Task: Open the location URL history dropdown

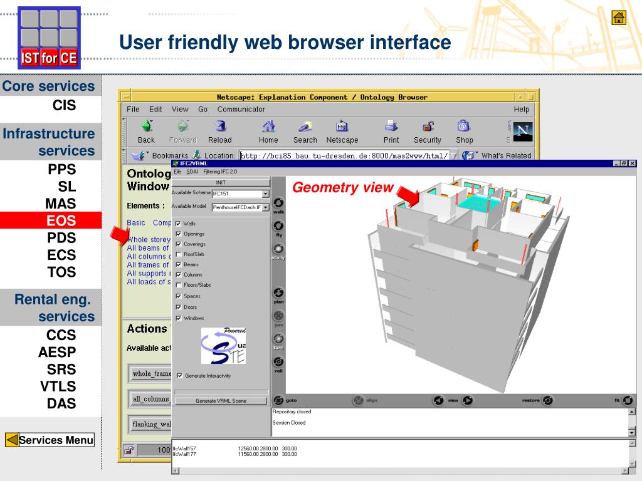Action: [x=454, y=155]
